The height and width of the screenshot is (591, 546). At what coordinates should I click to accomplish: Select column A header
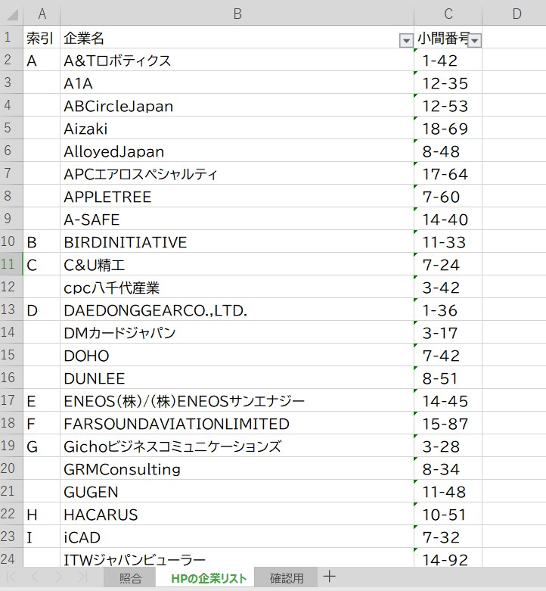[x=42, y=14]
